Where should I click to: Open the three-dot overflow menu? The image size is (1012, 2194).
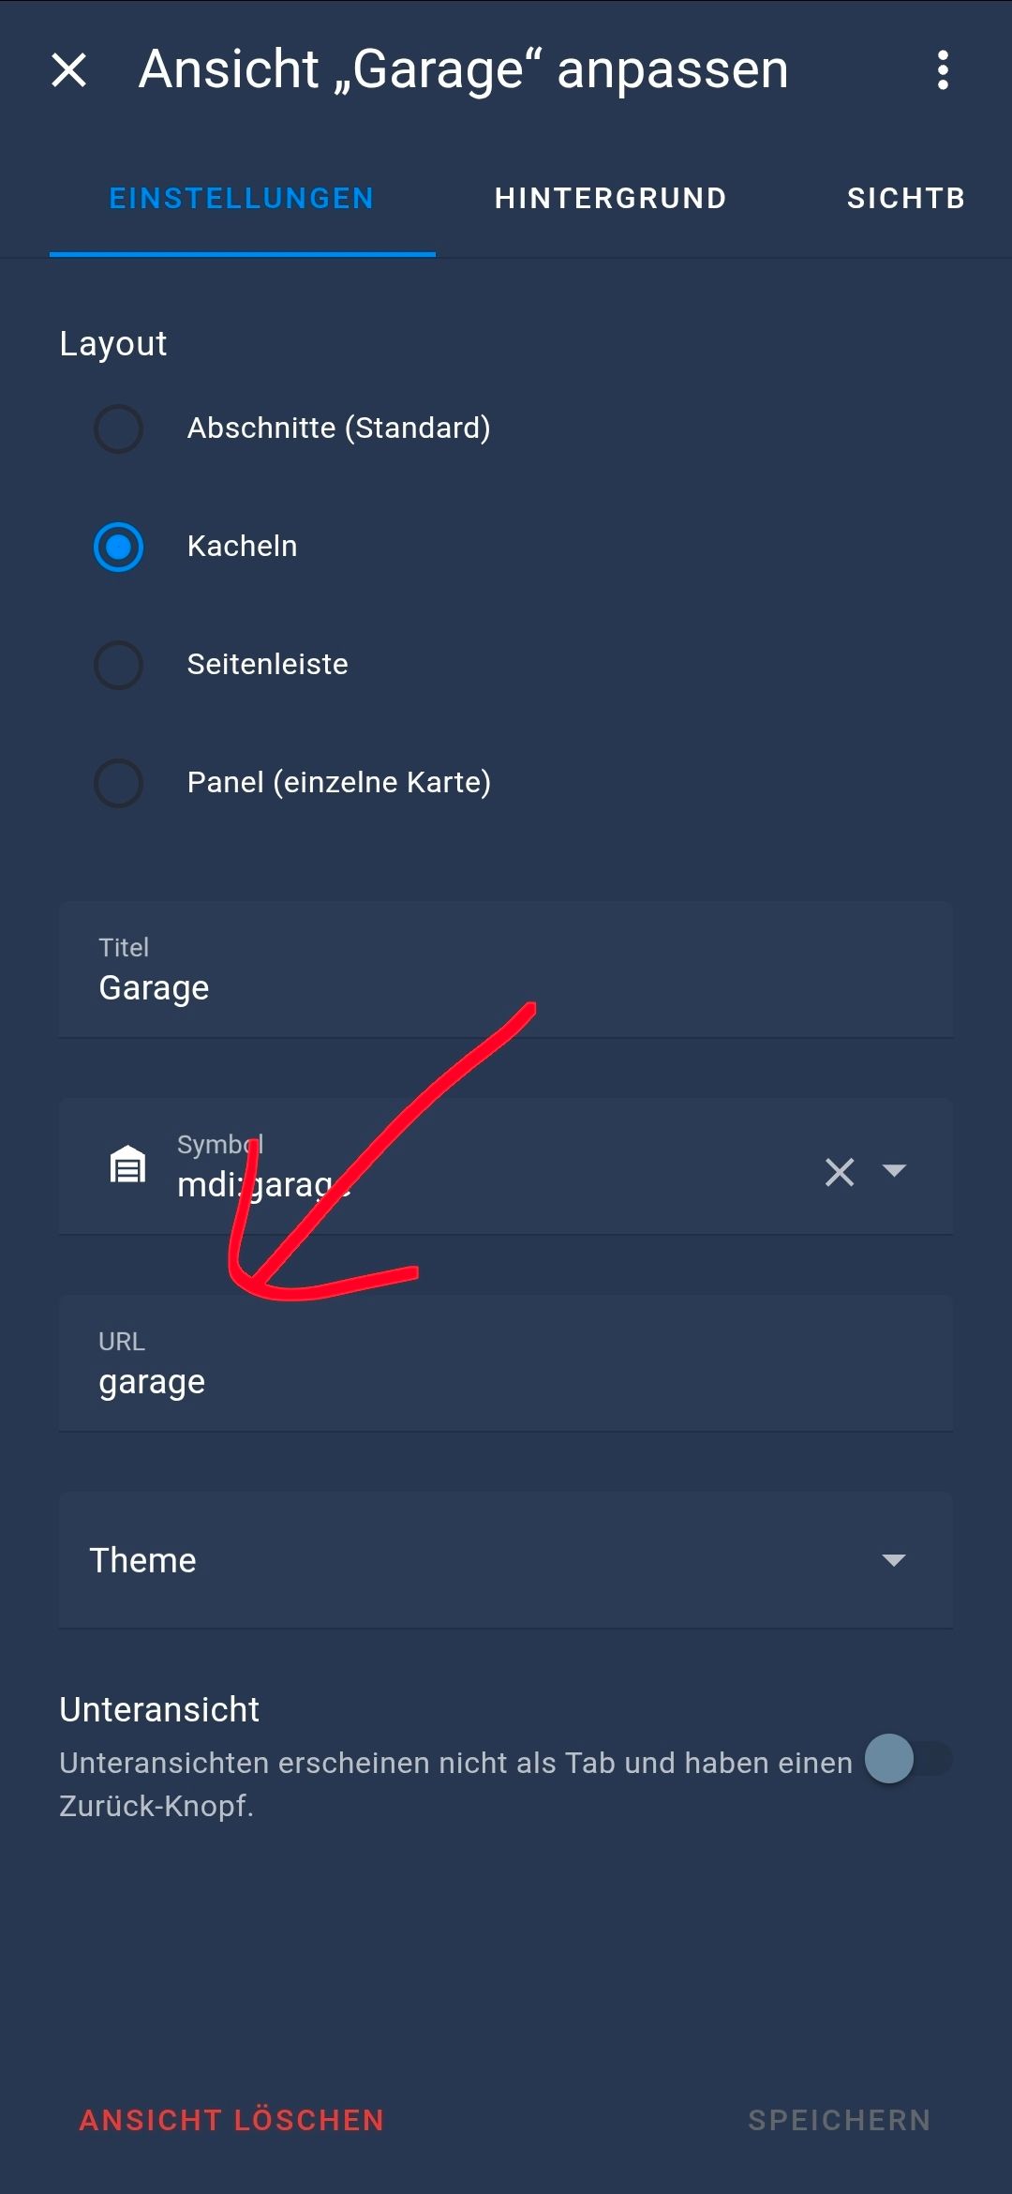[x=943, y=70]
